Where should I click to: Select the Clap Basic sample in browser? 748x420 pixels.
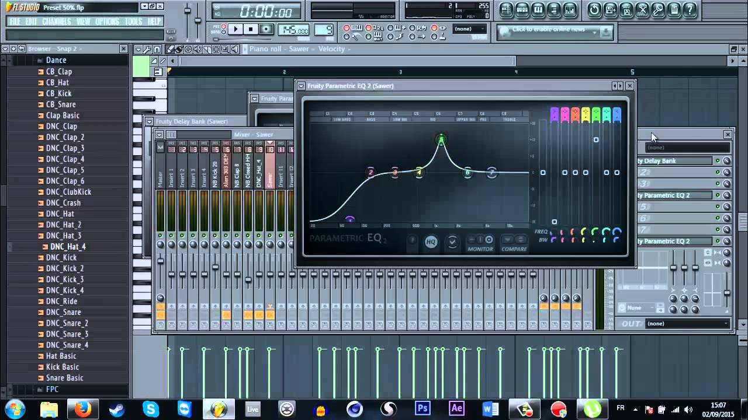click(63, 116)
